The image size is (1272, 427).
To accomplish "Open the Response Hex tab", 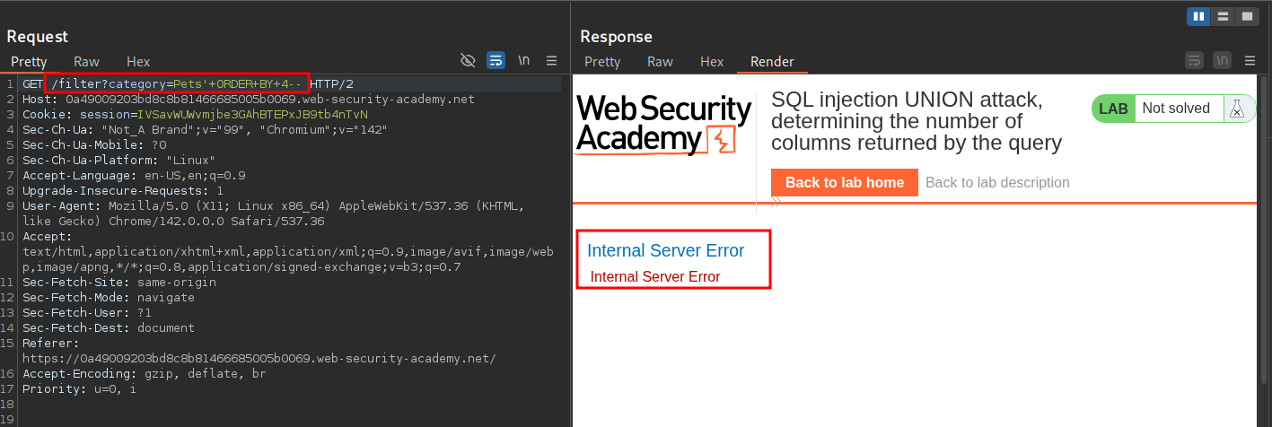I will (x=712, y=62).
